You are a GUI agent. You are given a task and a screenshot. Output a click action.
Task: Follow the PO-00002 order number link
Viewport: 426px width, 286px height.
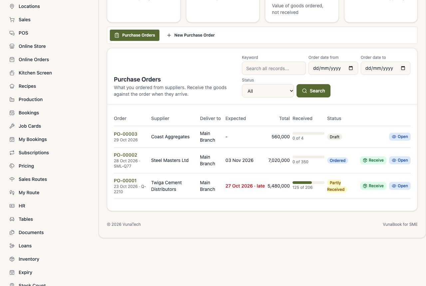125,155
